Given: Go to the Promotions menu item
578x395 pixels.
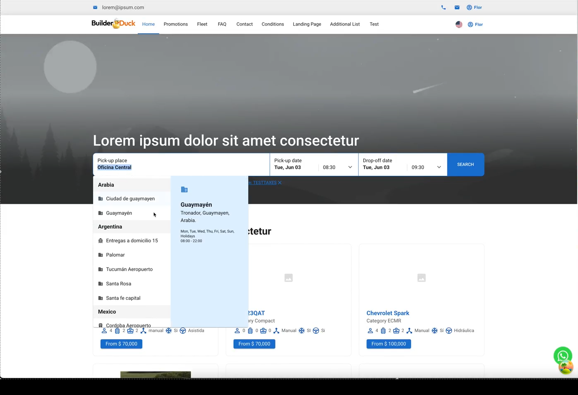Looking at the screenshot, I should [175, 24].
